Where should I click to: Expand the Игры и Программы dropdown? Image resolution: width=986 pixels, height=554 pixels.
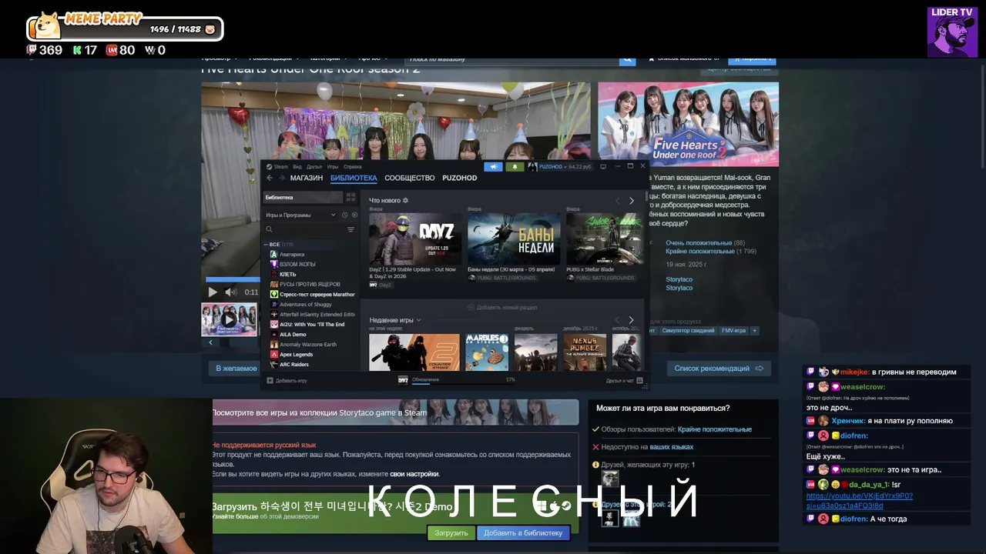pyautogui.click(x=300, y=215)
